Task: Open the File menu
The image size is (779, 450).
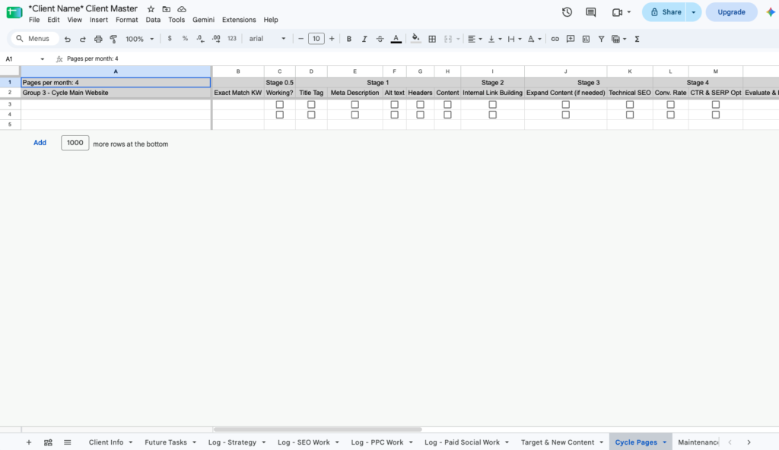Action: coord(34,20)
